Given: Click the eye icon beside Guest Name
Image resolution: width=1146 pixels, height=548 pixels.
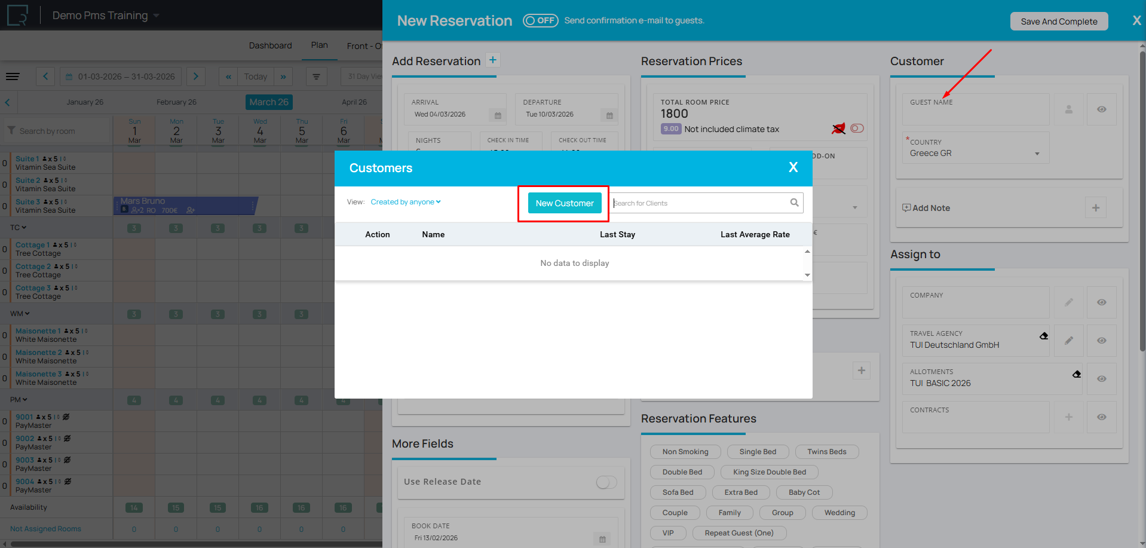Looking at the screenshot, I should point(1101,109).
